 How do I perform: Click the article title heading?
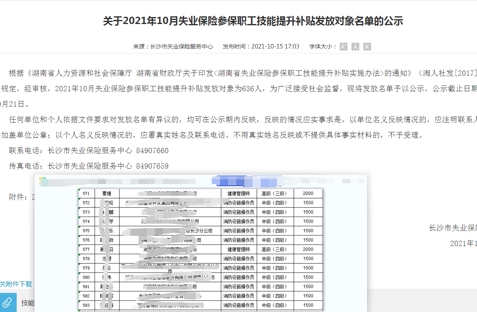pos(253,21)
